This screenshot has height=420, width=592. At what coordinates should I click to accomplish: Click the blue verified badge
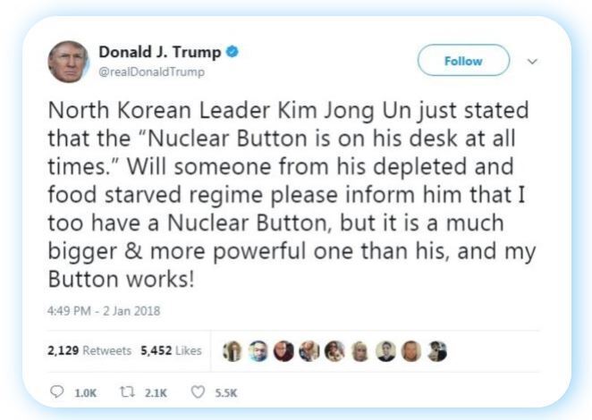(232, 52)
